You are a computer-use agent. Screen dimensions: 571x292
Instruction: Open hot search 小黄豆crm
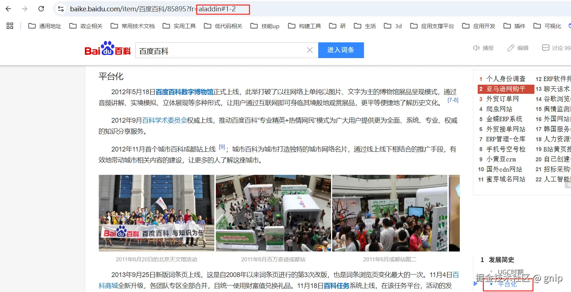tap(501, 159)
